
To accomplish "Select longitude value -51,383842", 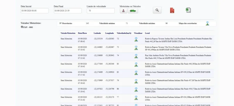I will [x=109, y=55].
